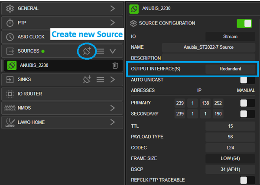Image resolution: width=260 pixels, height=185 pixels.
Task: Click the SINKS input arrow icon
Action: coord(10,79)
